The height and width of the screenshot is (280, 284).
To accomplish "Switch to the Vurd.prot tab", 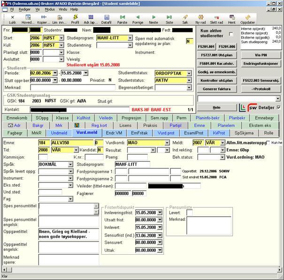I will click(166, 133).
